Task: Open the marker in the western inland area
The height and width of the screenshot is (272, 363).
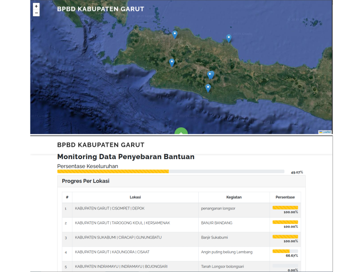Action: (x=172, y=63)
